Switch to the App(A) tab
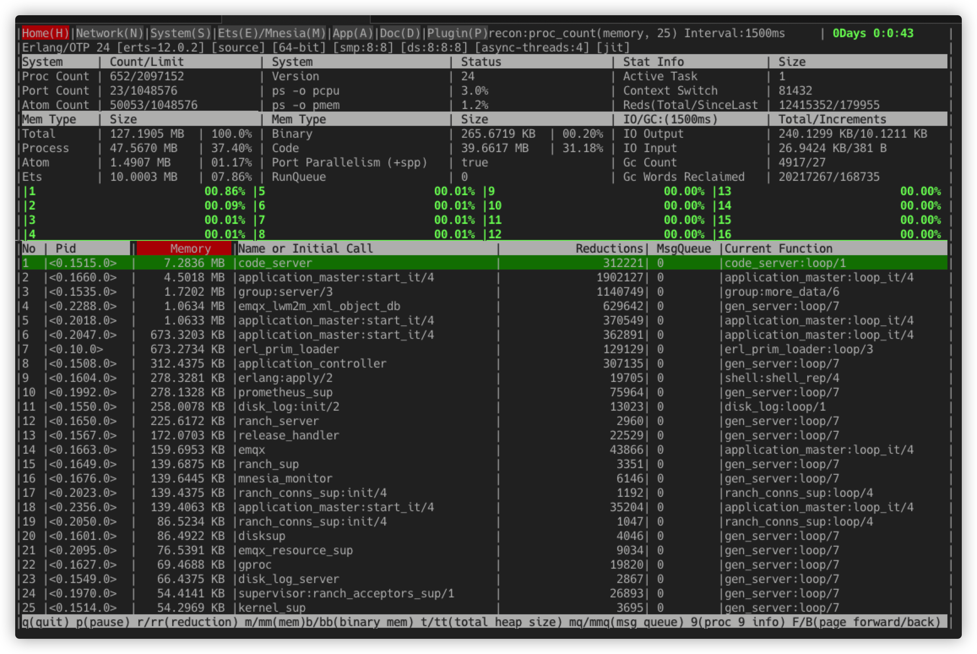The height and width of the screenshot is (654, 977). click(x=353, y=33)
